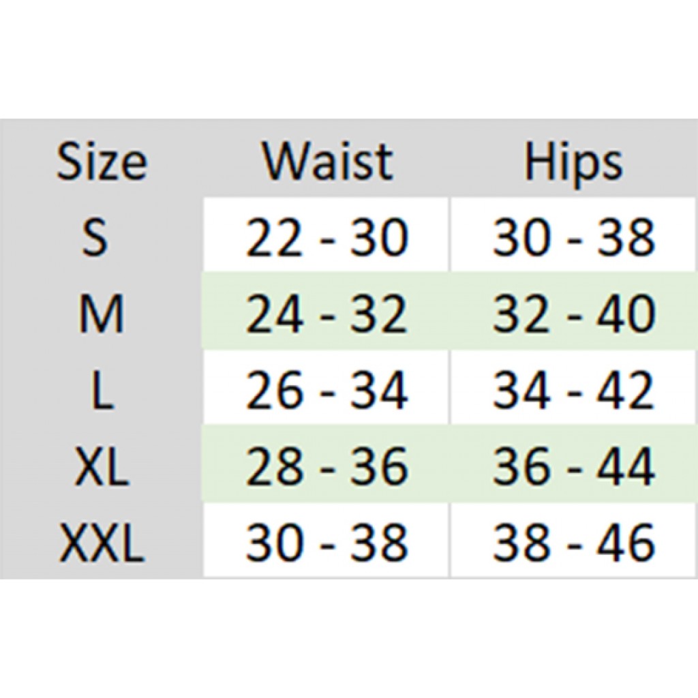Click hips cell reading 32 - 40
The height and width of the screenshot is (698, 698).
pos(573,314)
